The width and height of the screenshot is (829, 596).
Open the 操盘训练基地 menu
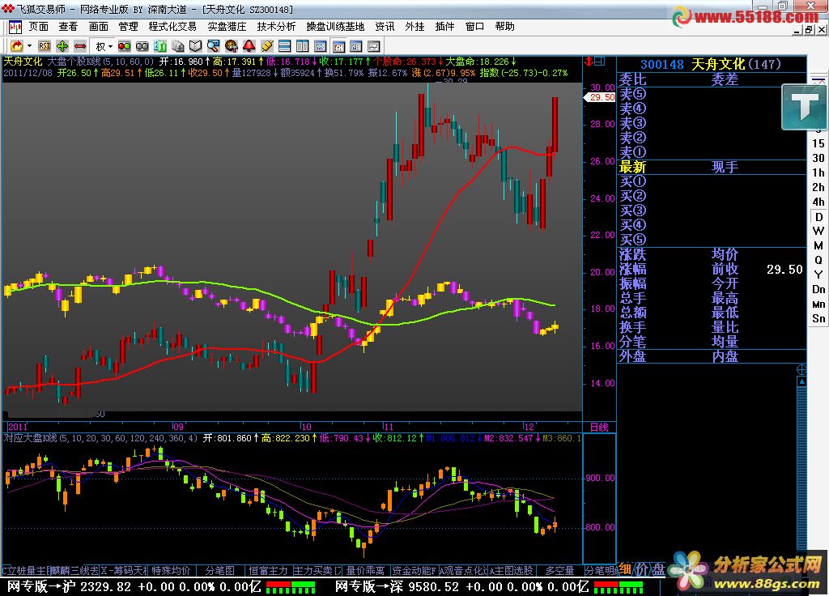pos(336,27)
